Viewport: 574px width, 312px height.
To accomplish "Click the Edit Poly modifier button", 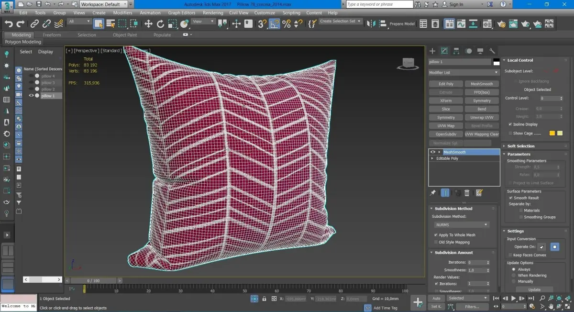I will pyautogui.click(x=446, y=84).
